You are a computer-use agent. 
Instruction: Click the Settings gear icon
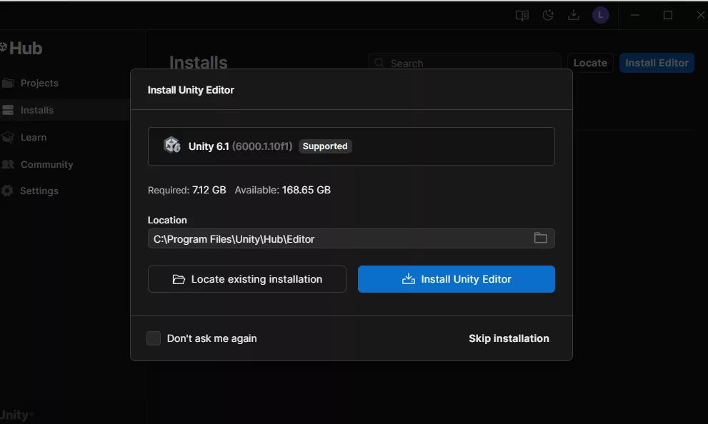tap(8, 191)
